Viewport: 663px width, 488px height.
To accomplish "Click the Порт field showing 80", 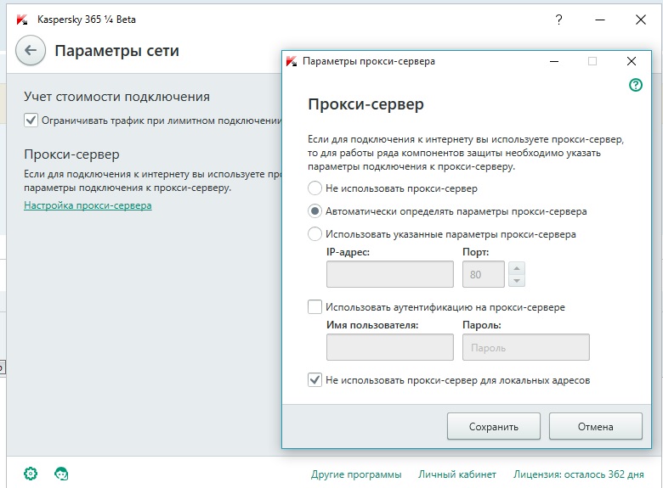I will (484, 274).
